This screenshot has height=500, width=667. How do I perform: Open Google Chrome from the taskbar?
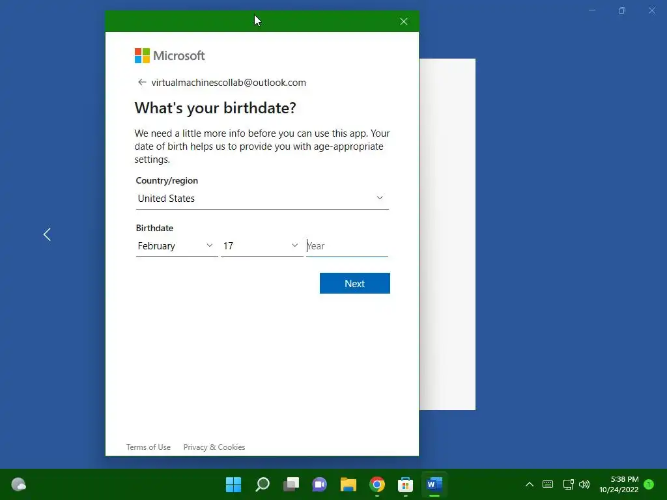(377, 484)
